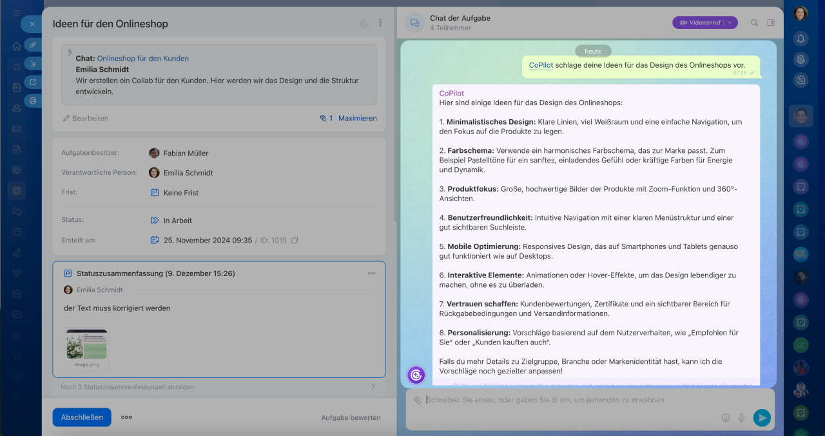Image resolution: width=825 pixels, height=436 pixels.
Task: Open the Statuszusammenfassung options ellipsis menu
Action: pos(371,273)
